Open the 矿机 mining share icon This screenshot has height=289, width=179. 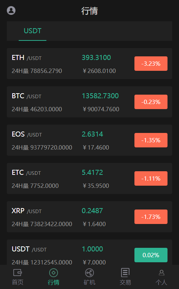point(89,273)
